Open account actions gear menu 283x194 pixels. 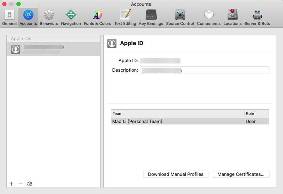pos(29,184)
